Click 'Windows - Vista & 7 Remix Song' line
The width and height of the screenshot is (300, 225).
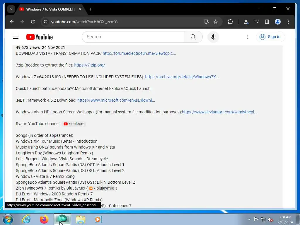coord(45,176)
